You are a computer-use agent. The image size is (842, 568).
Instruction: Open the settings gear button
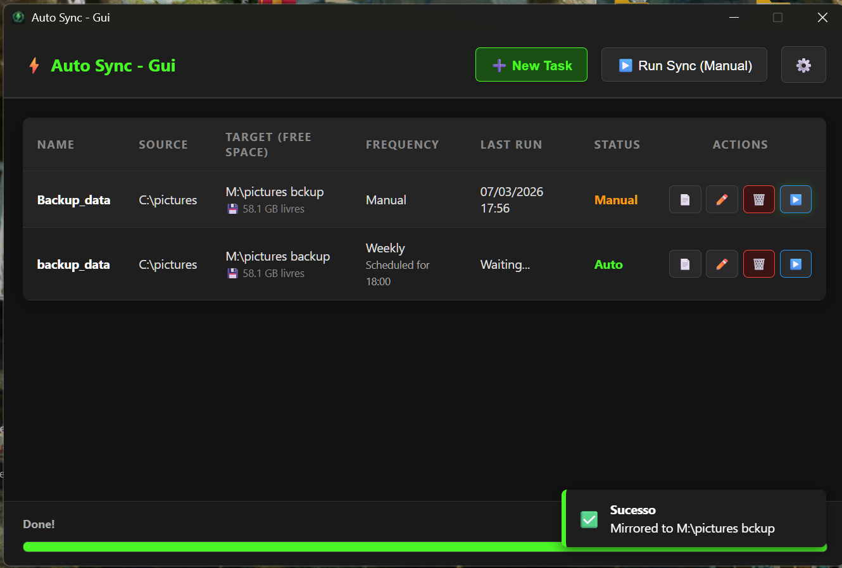(803, 65)
